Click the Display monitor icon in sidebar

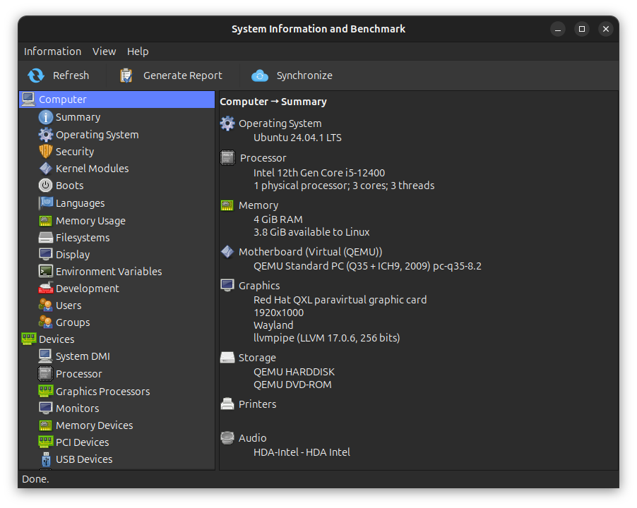click(x=45, y=255)
